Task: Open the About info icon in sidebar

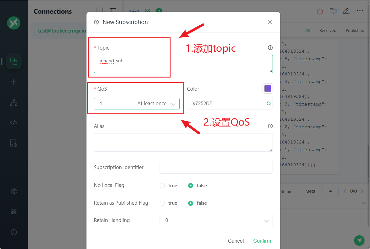Action: point(14,232)
